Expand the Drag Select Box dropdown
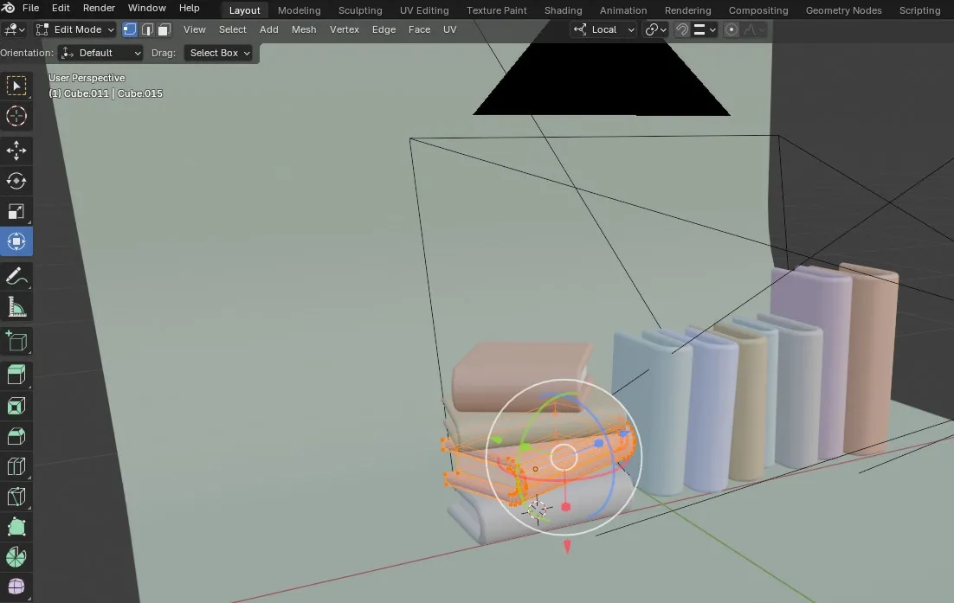 pyautogui.click(x=220, y=53)
